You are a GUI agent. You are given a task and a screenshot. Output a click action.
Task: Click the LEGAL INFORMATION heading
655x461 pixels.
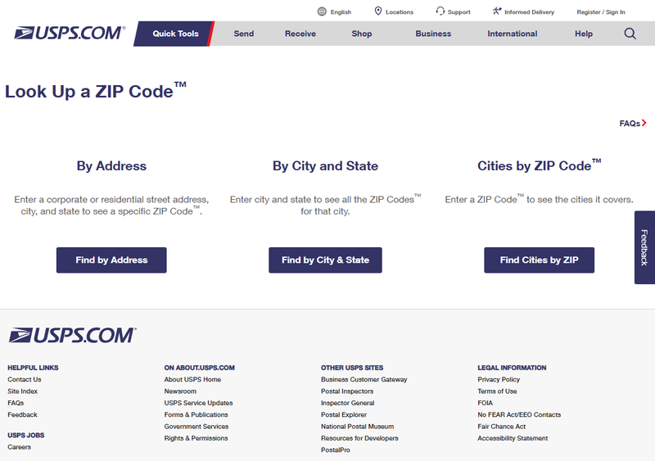[x=512, y=368]
